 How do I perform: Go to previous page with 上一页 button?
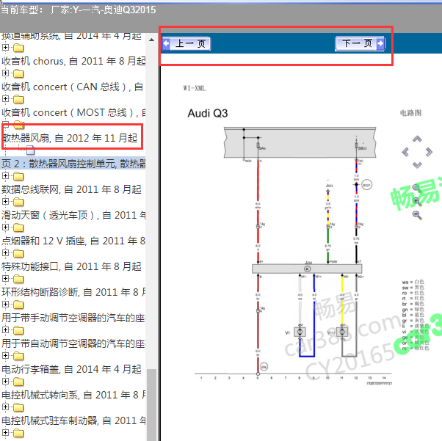click(186, 44)
